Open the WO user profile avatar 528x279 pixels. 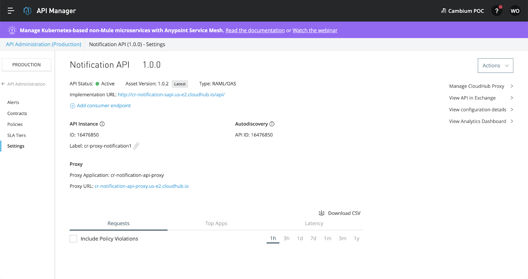click(x=515, y=11)
